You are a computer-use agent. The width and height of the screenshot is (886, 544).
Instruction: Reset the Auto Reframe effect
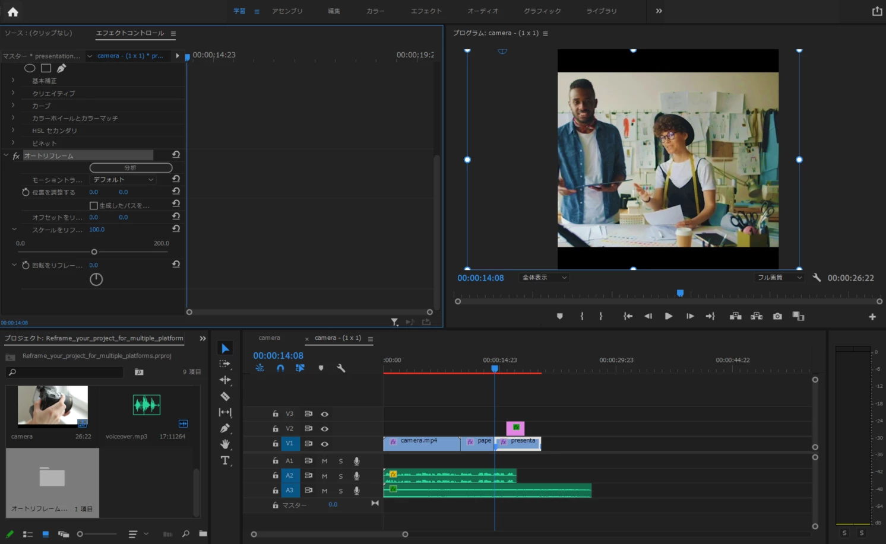[176, 155]
